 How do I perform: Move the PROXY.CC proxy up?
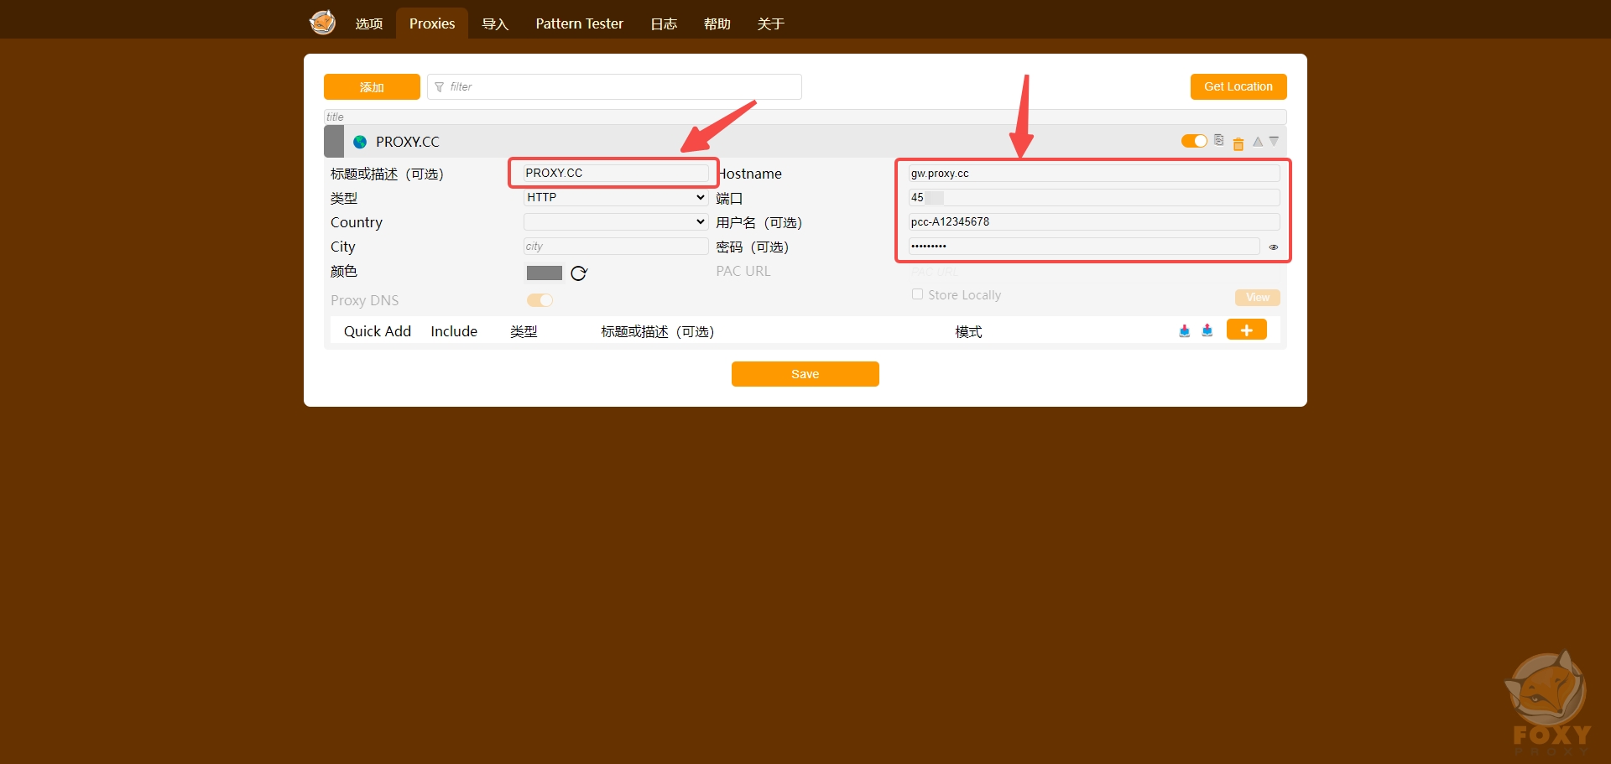tap(1258, 142)
